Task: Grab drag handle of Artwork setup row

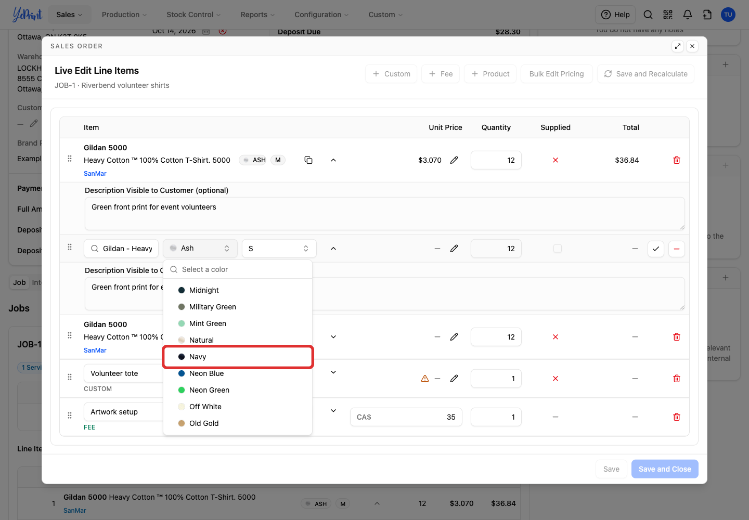Action: pos(70,415)
